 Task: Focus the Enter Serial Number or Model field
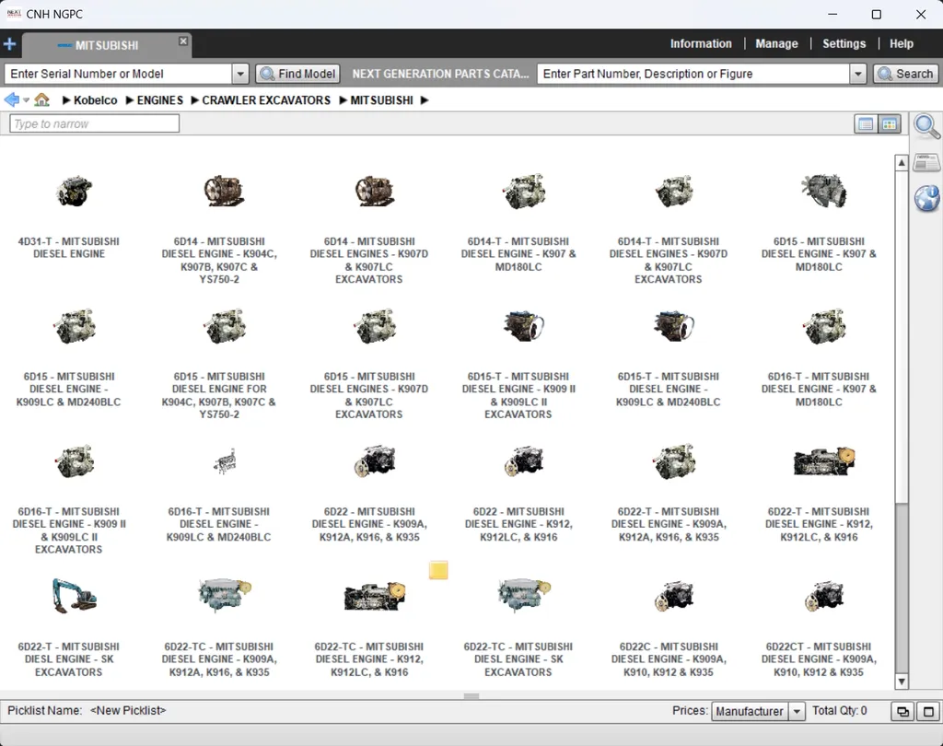(x=119, y=74)
